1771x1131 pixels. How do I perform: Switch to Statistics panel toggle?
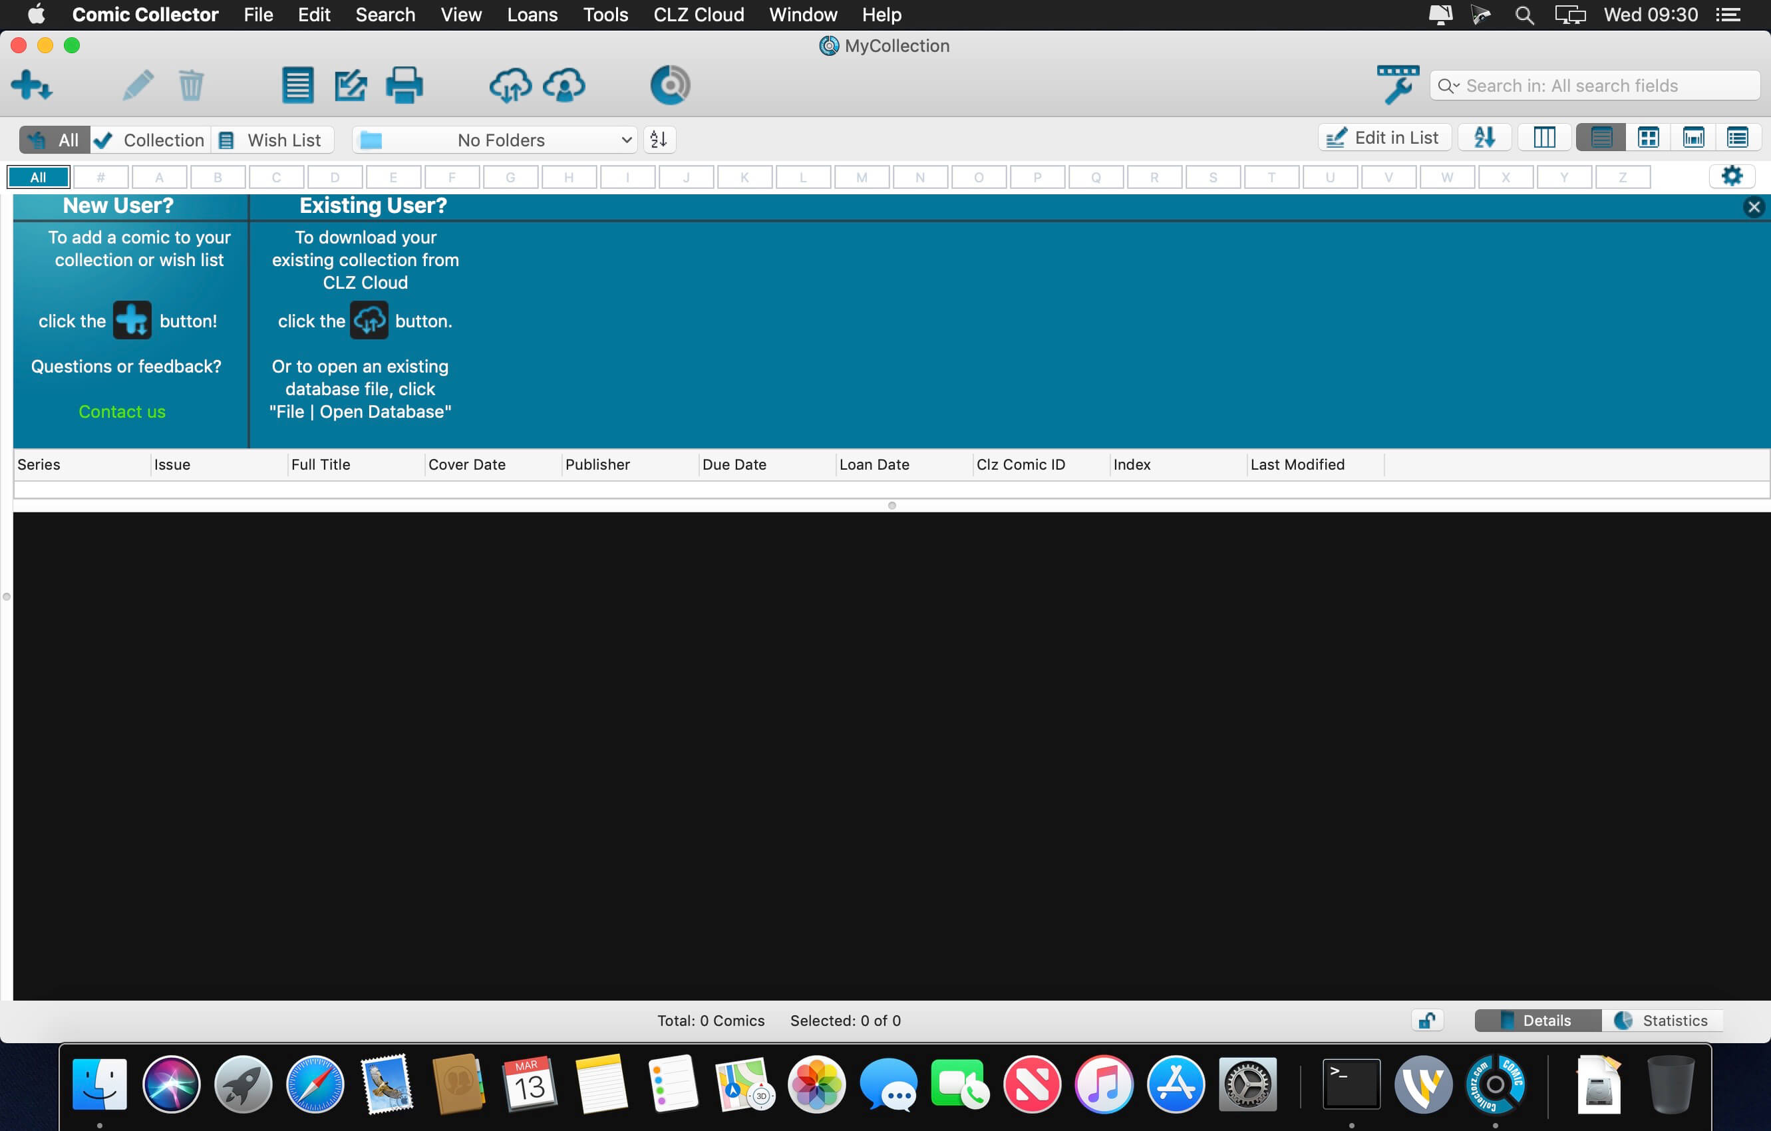(1661, 1020)
